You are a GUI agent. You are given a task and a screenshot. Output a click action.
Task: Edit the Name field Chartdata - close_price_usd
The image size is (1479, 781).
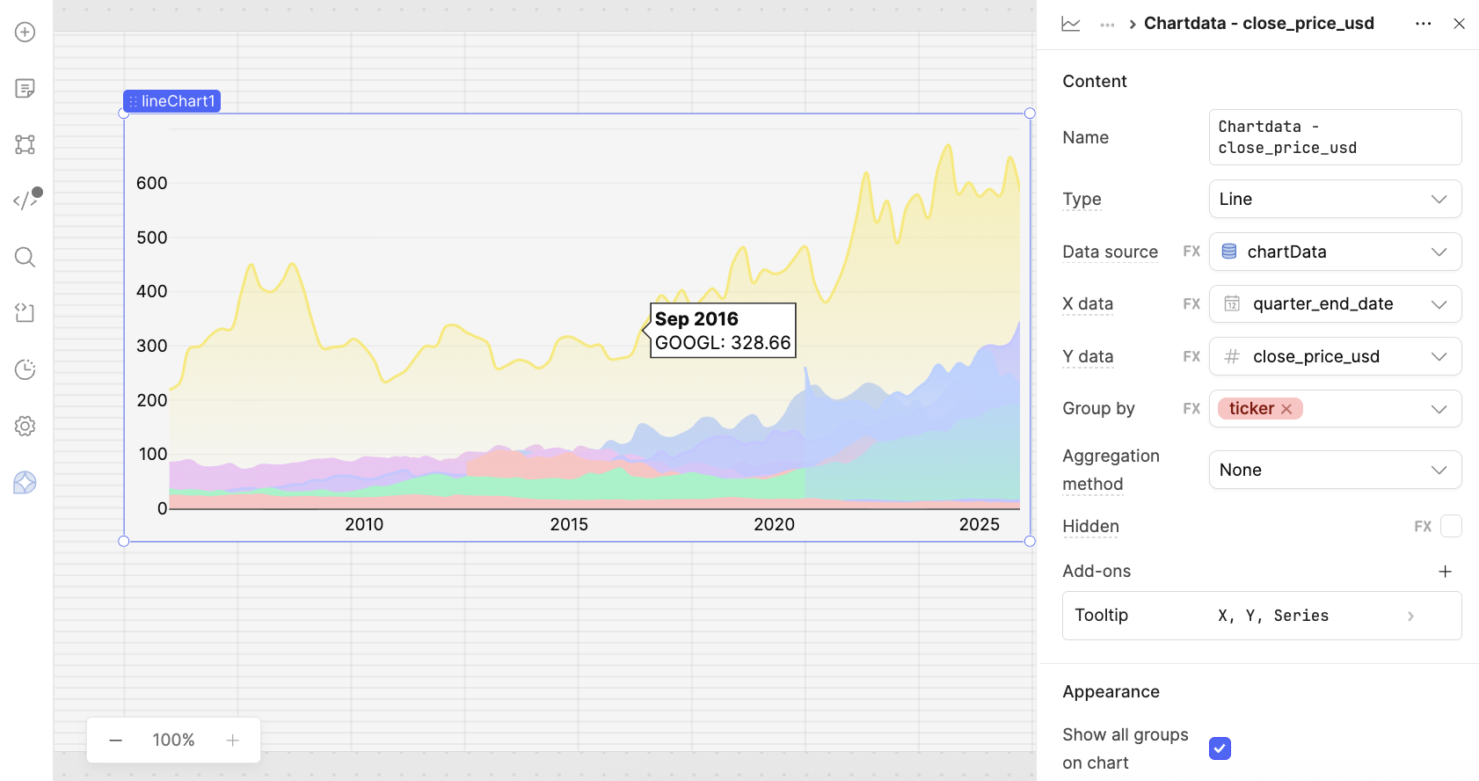coord(1335,137)
